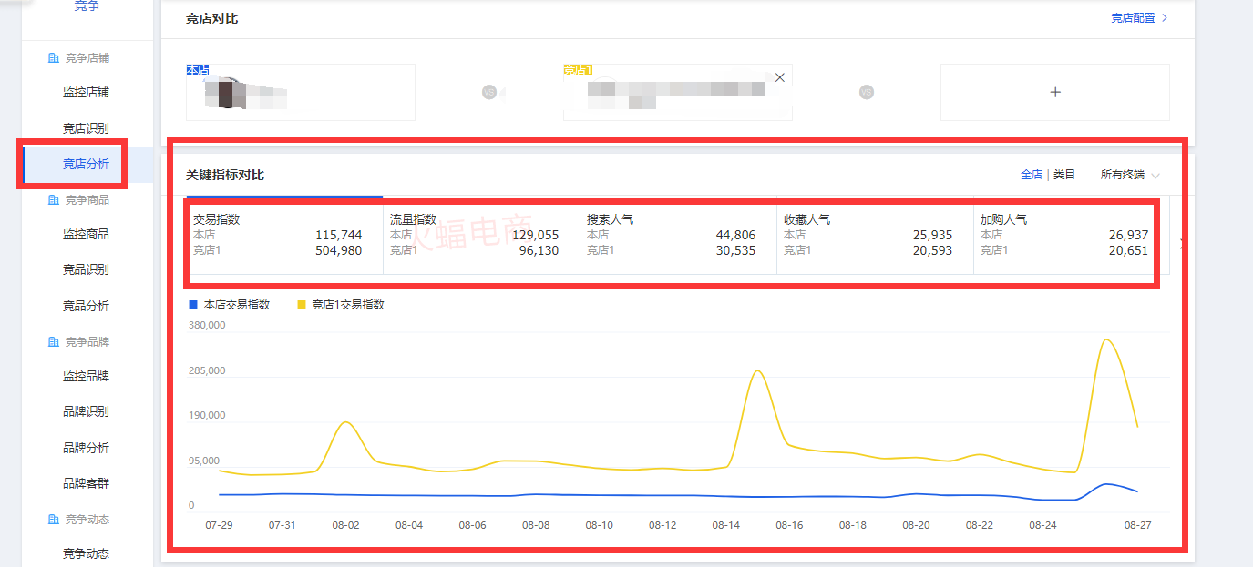Screen dimensions: 1253x567
Task: Click the 08-02 date label
Action: (x=345, y=525)
